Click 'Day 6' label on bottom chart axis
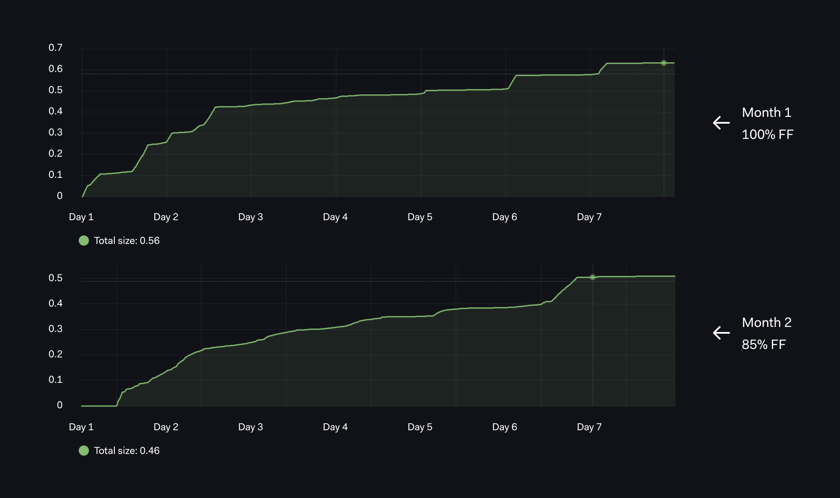840x498 pixels. (x=504, y=427)
